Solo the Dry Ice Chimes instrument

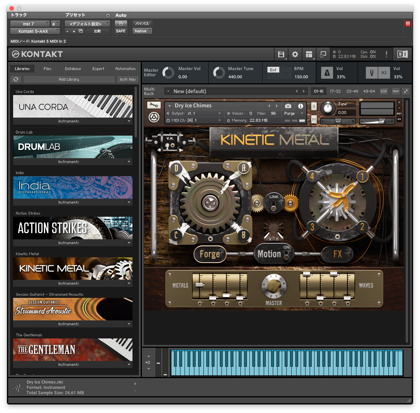coord(314,106)
